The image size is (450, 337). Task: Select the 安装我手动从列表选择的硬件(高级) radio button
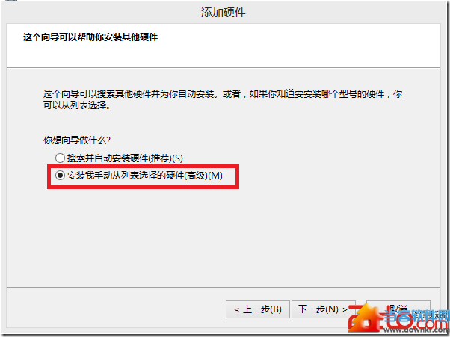pos(60,175)
